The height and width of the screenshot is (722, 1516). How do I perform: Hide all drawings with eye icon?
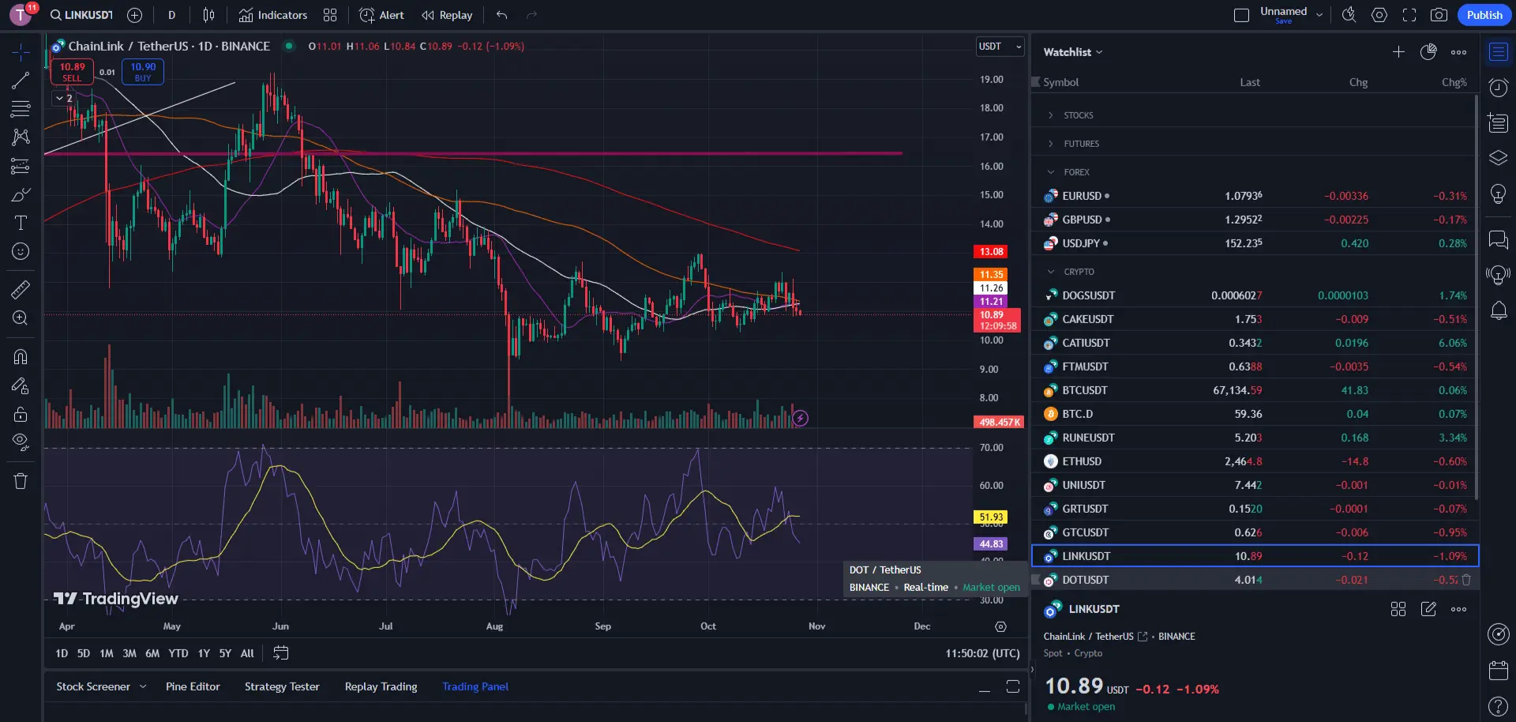21,442
